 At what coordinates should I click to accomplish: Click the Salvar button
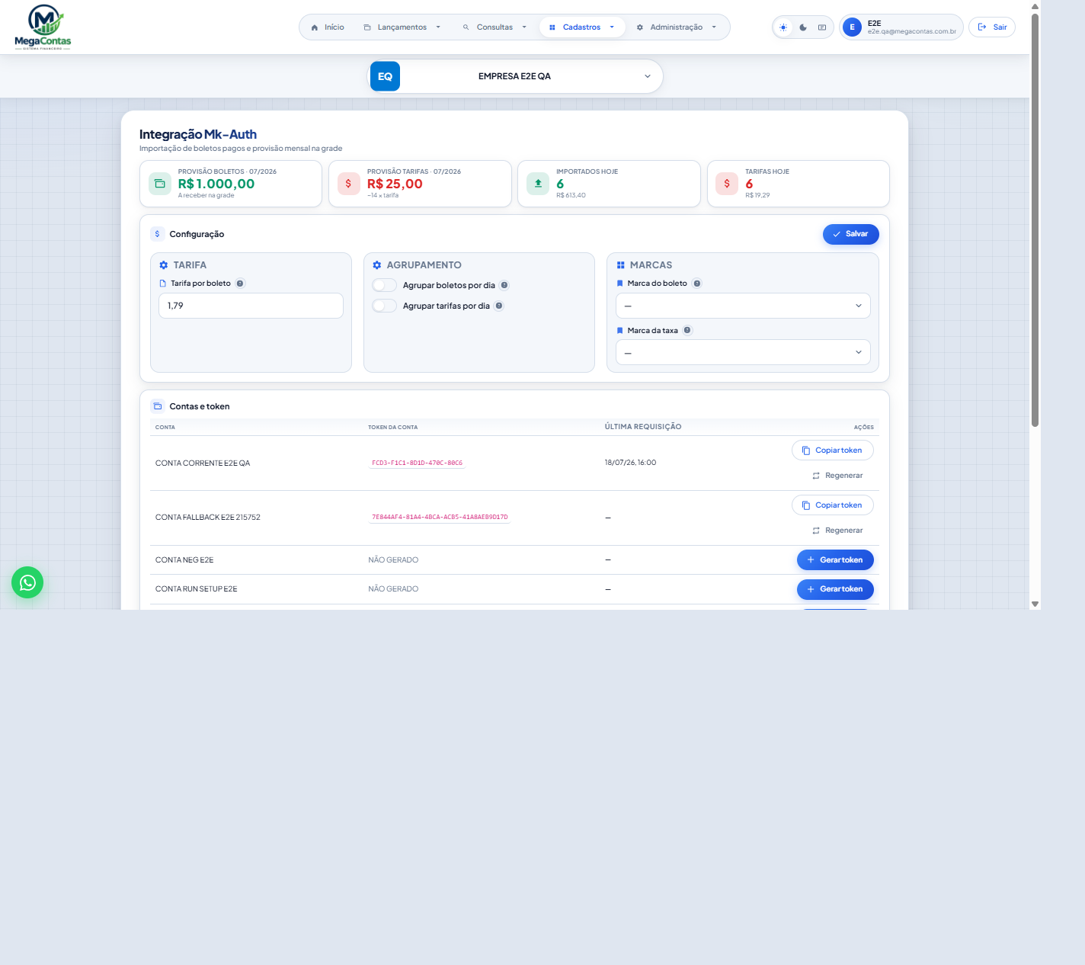click(850, 234)
